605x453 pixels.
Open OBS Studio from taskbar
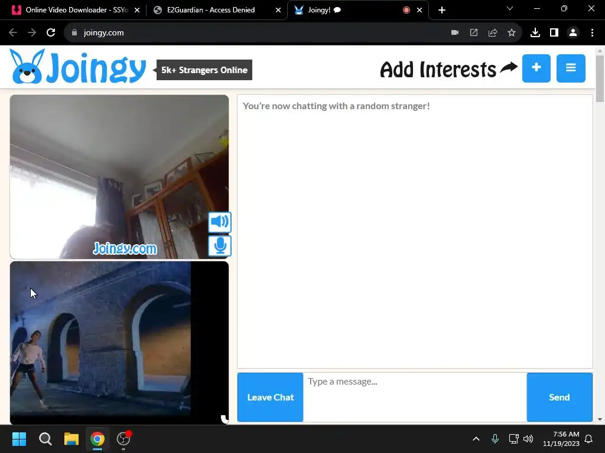click(123, 439)
